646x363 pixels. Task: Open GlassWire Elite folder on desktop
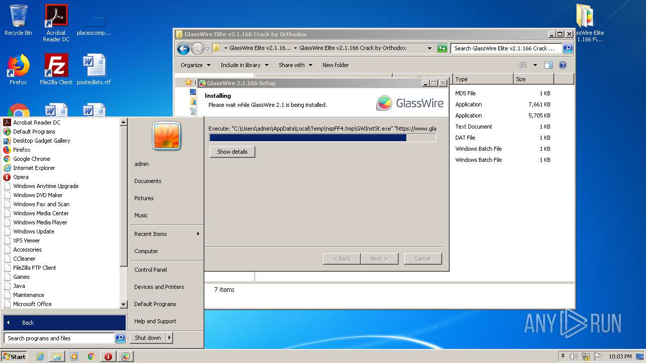coord(589,23)
